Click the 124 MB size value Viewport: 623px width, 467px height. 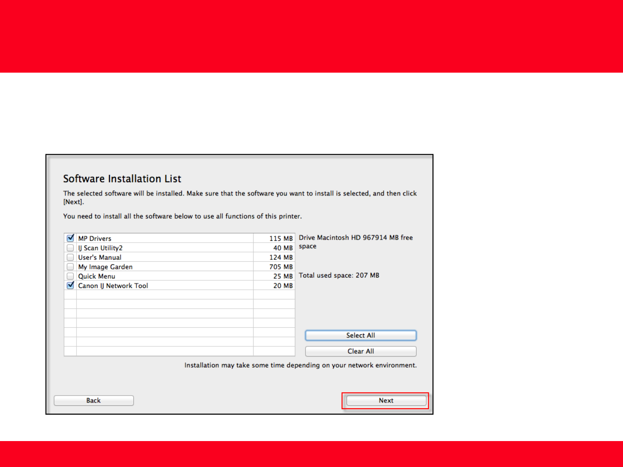pos(281,257)
